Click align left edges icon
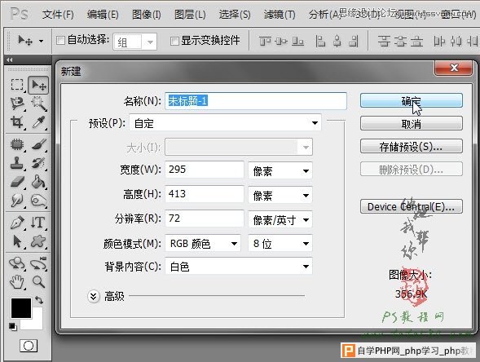This screenshot has width=480, height=362. [320, 41]
